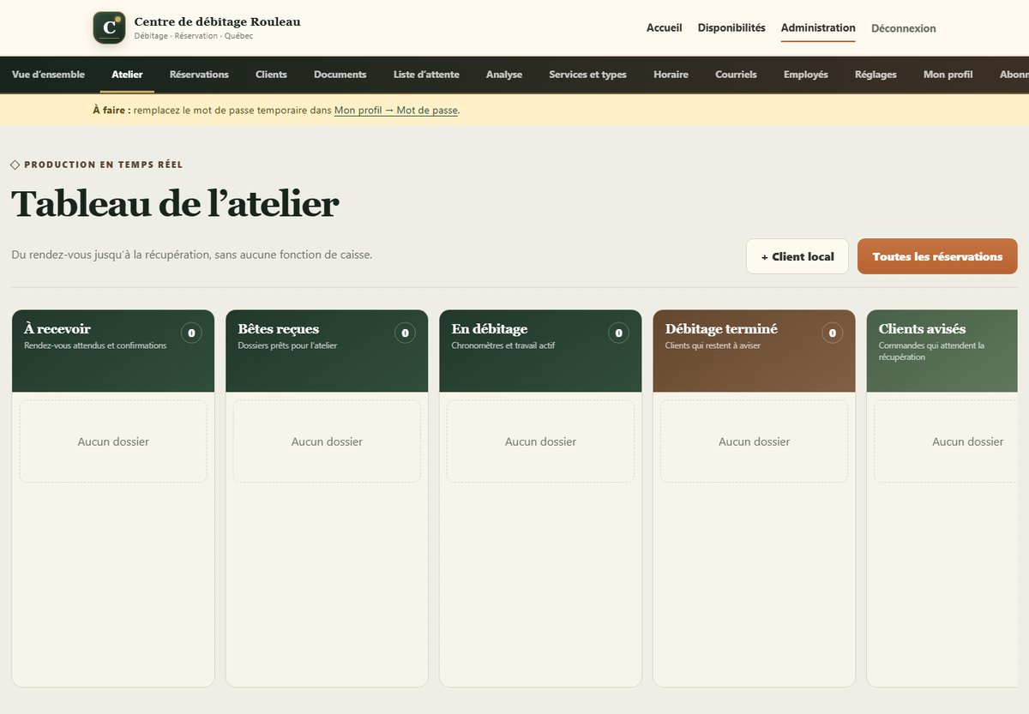Open the Réglages tab

click(x=876, y=75)
